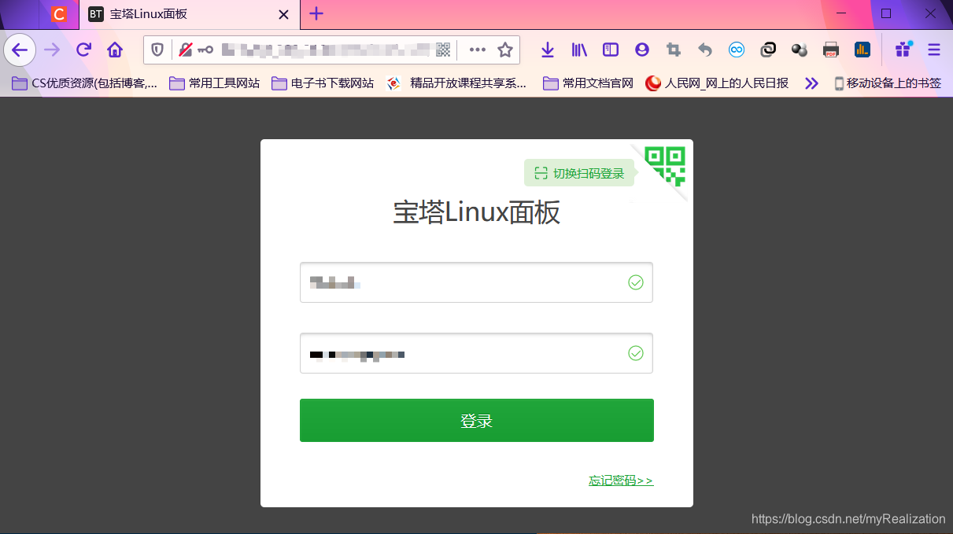
Task: Click the green 登录 button
Action: coord(476,421)
